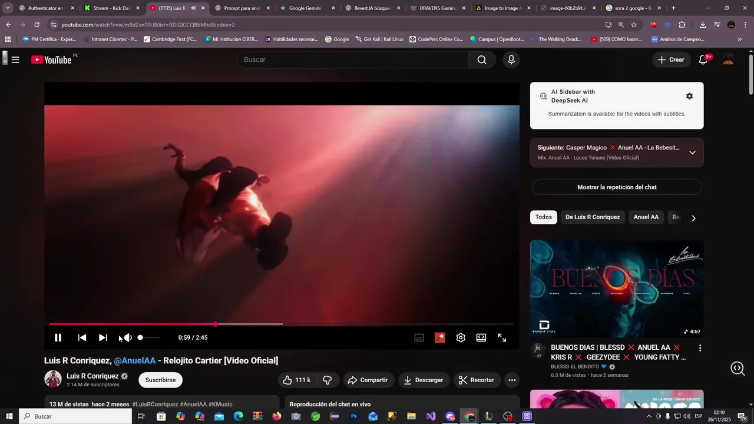Viewport: 754px width, 424px height.
Task: Adjust the player volume slider
Action: (x=148, y=337)
